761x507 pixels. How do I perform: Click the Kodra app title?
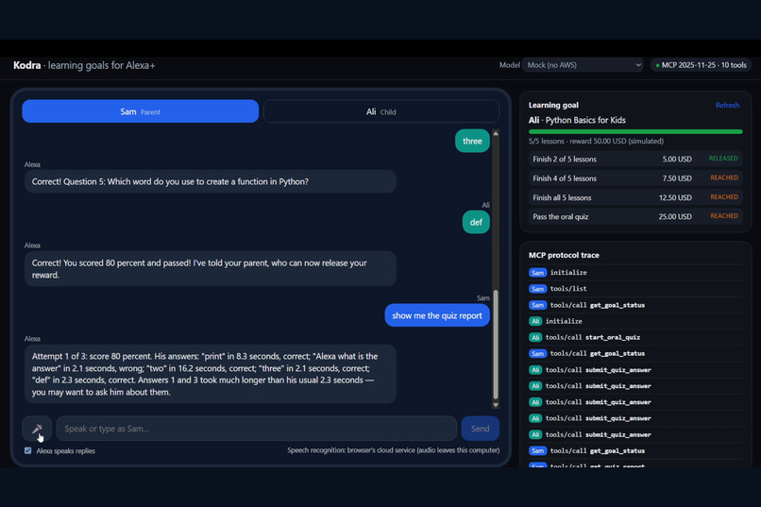pyautogui.click(x=26, y=65)
